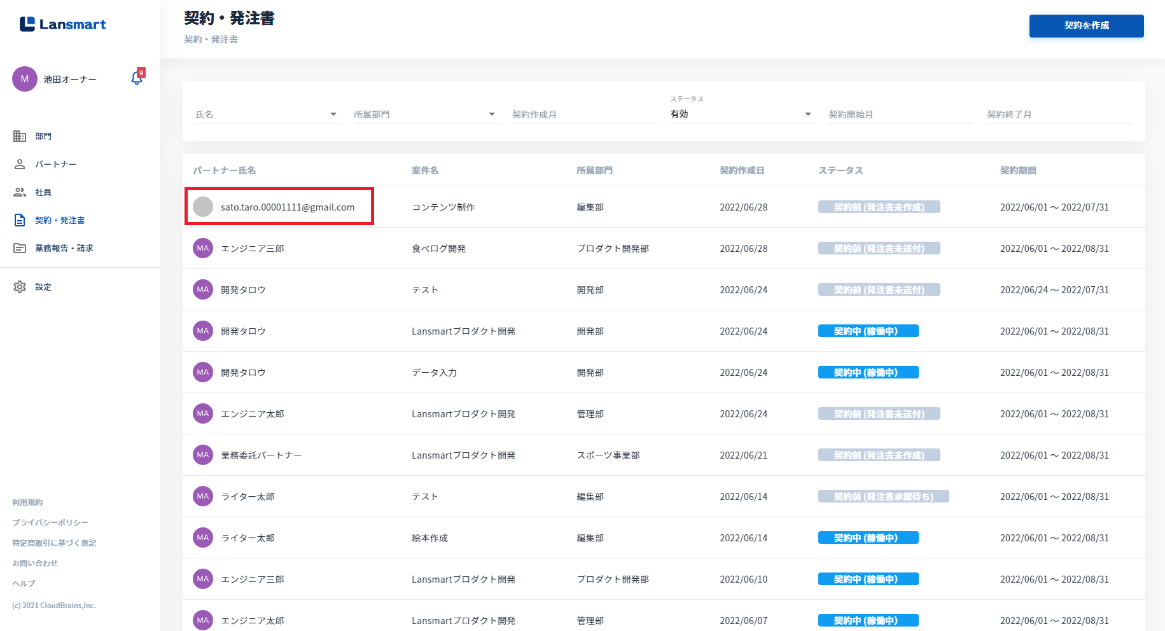Expand the 氏名 filter dropdown
1165x631 pixels.
[x=333, y=114]
